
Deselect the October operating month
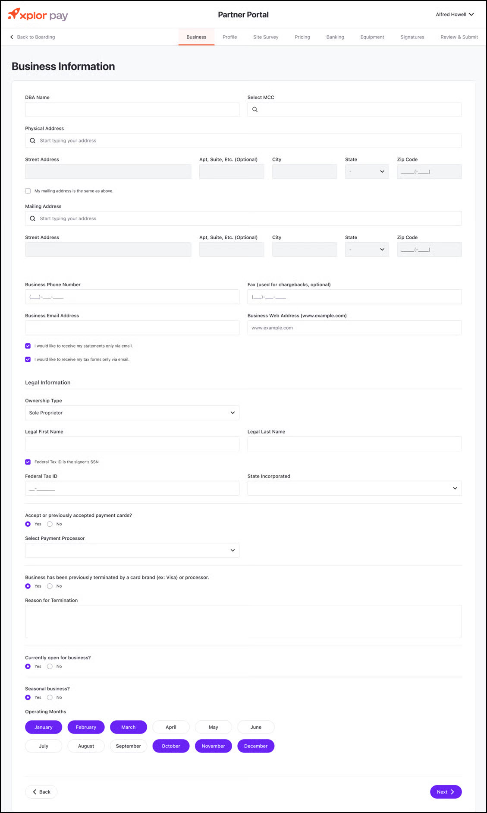click(171, 746)
